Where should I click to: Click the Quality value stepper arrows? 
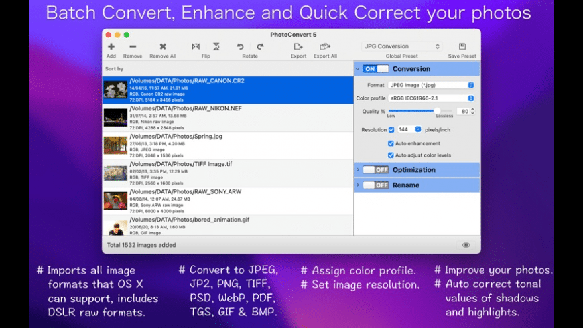(x=472, y=111)
